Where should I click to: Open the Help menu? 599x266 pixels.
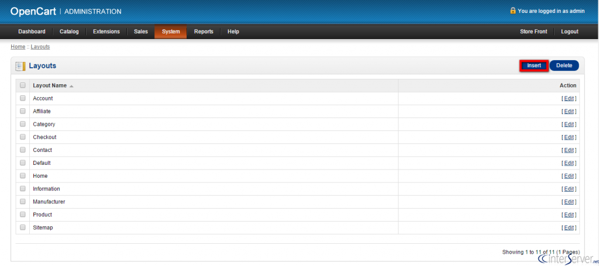[233, 32]
